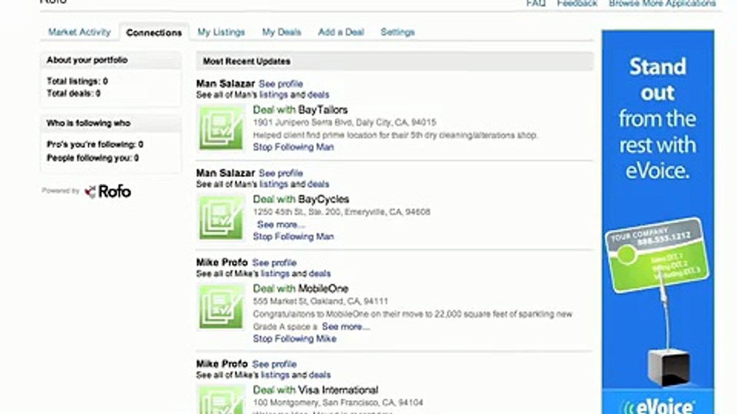Click the address 100 Montgomery, San Francisco
This screenshot has width=737, height=414.
pos(337,402)
